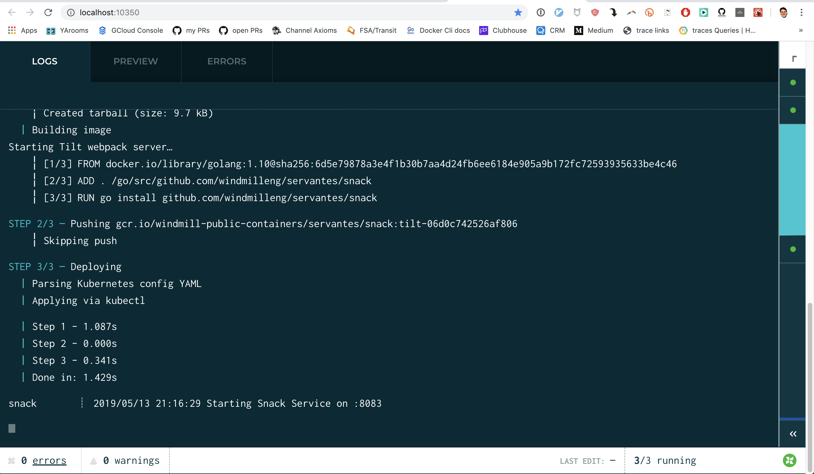This screenshot has height=474, width=814.
Task: Open the red React atom extension
Action: click(757, 12)
